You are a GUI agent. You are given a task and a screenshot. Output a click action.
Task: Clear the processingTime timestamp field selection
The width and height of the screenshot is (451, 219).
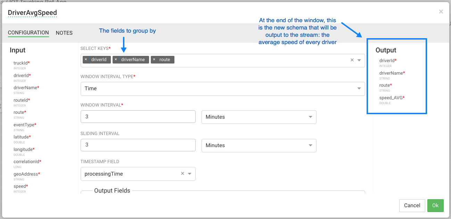coord(182,174)
